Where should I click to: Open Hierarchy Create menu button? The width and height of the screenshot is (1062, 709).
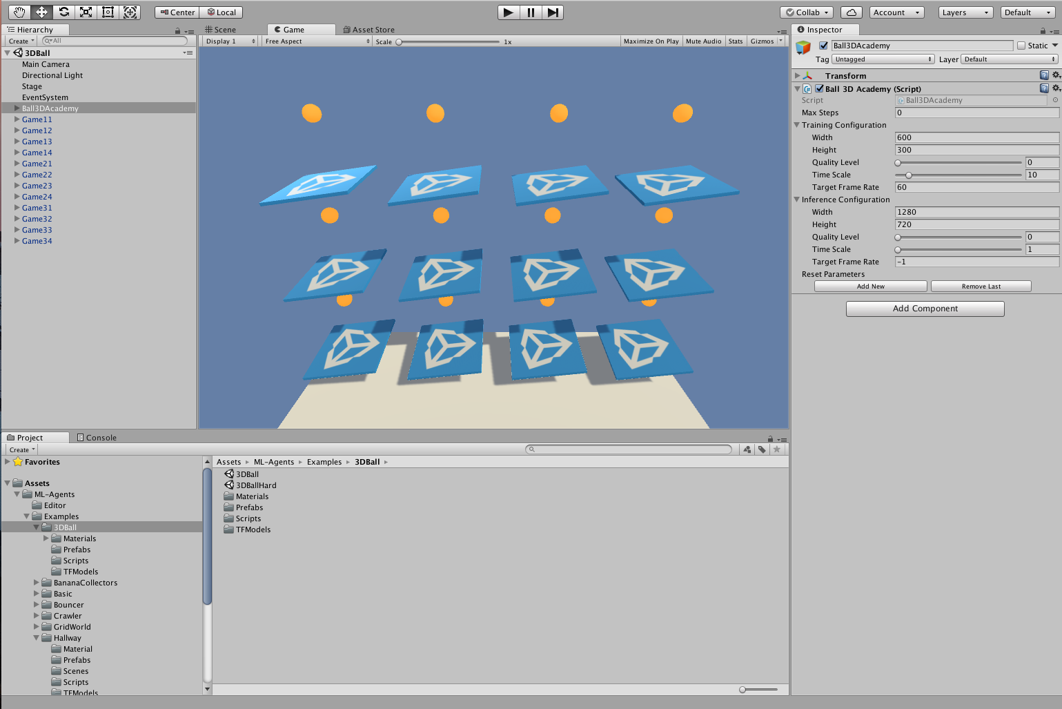click(x=21, y=41)
